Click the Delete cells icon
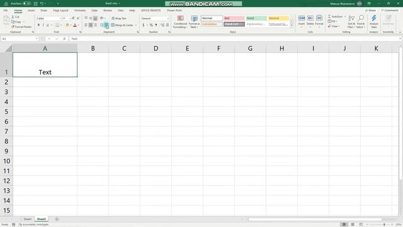This screenshot has width=403, height=227. point(310,18)
